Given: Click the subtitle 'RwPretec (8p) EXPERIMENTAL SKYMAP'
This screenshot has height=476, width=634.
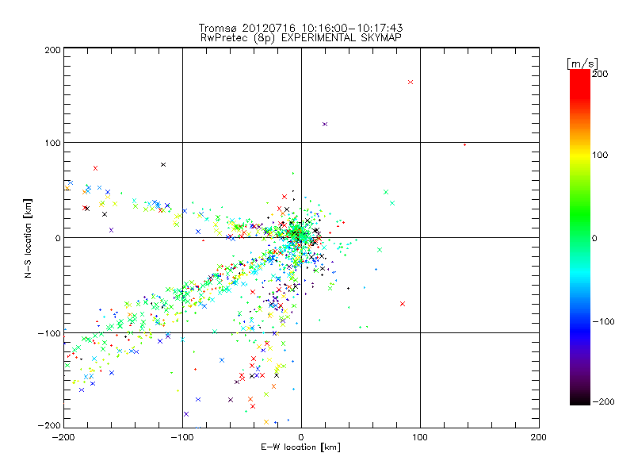Looking at the screenshot, I should [x=301, y=38].
